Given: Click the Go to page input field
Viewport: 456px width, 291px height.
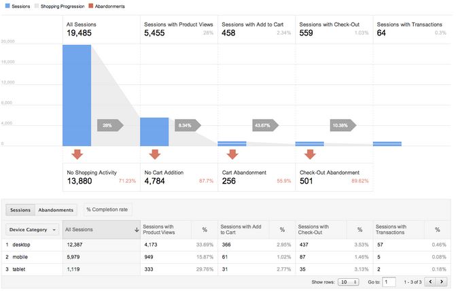Looking at the screenshot, I should point(389,281).
